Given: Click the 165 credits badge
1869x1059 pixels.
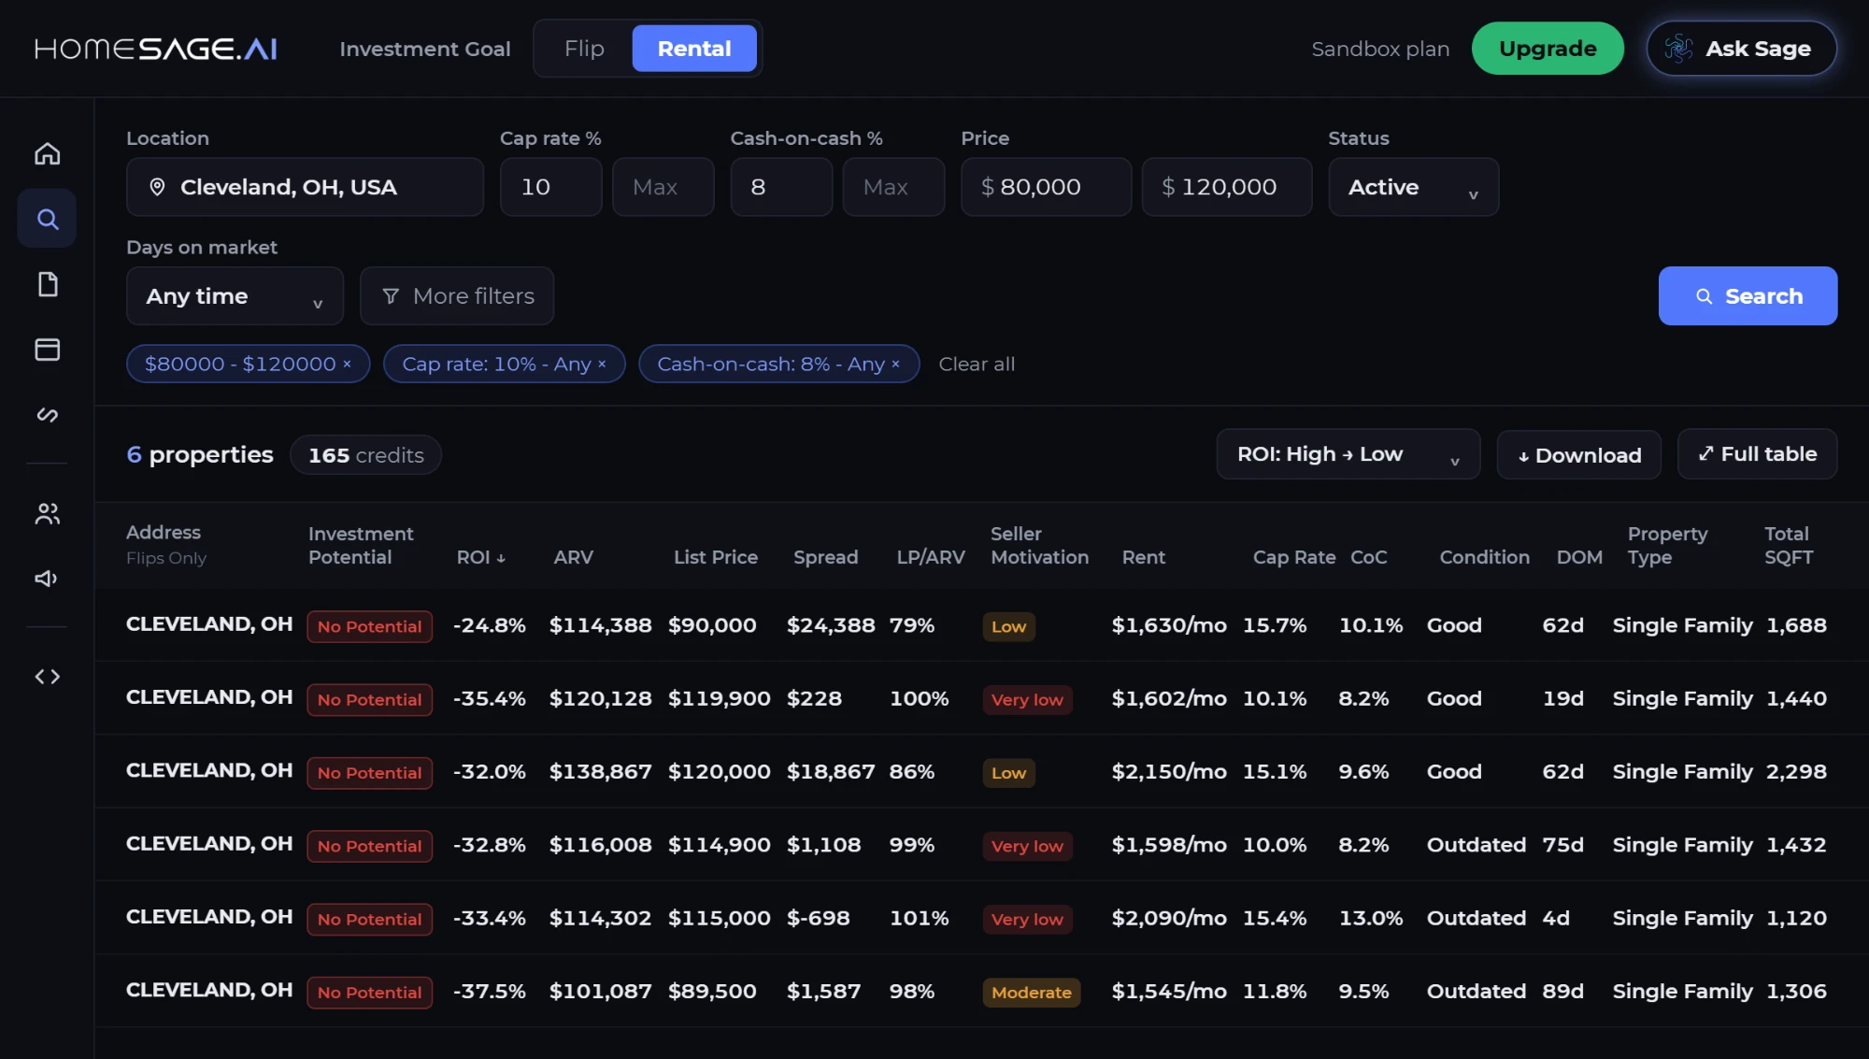Looking at the screenshot, I should tap(365, 455).
